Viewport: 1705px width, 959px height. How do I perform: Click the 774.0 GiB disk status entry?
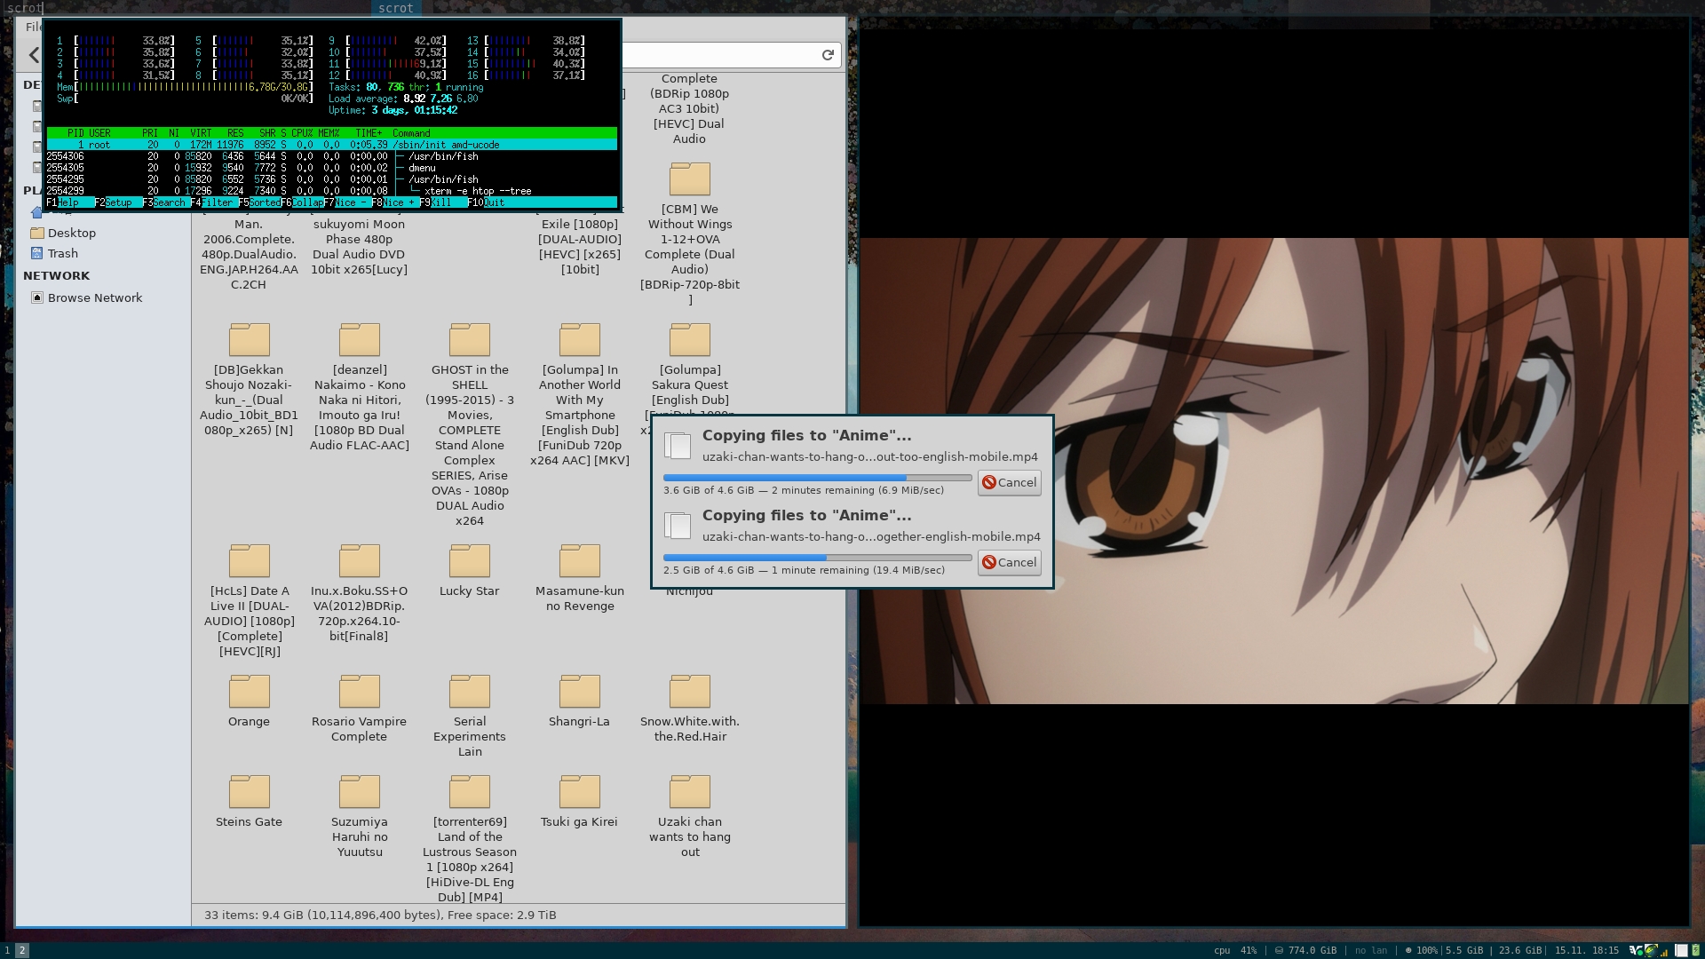click(x=1305, y=950)
